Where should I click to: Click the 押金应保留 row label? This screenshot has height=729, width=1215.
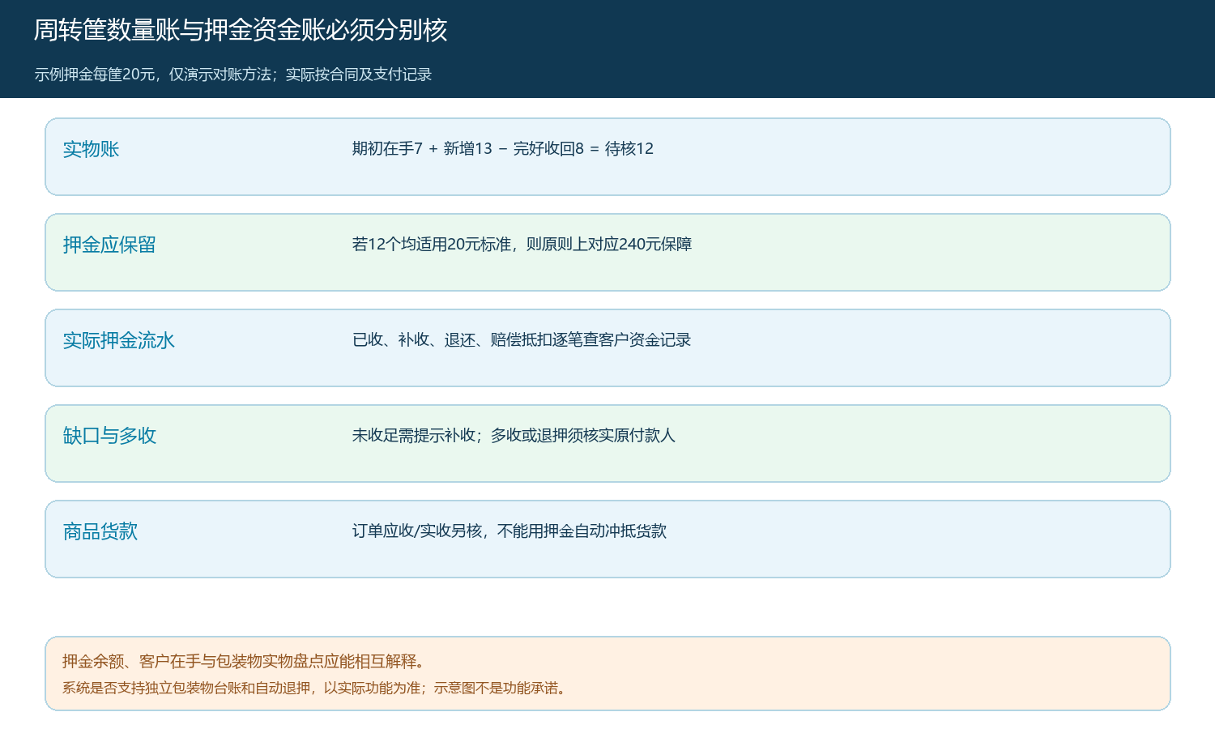pyautogui.click(x=109, y=245)
